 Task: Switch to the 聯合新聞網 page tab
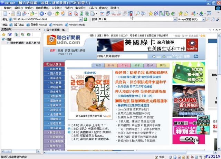coord(56,30)
